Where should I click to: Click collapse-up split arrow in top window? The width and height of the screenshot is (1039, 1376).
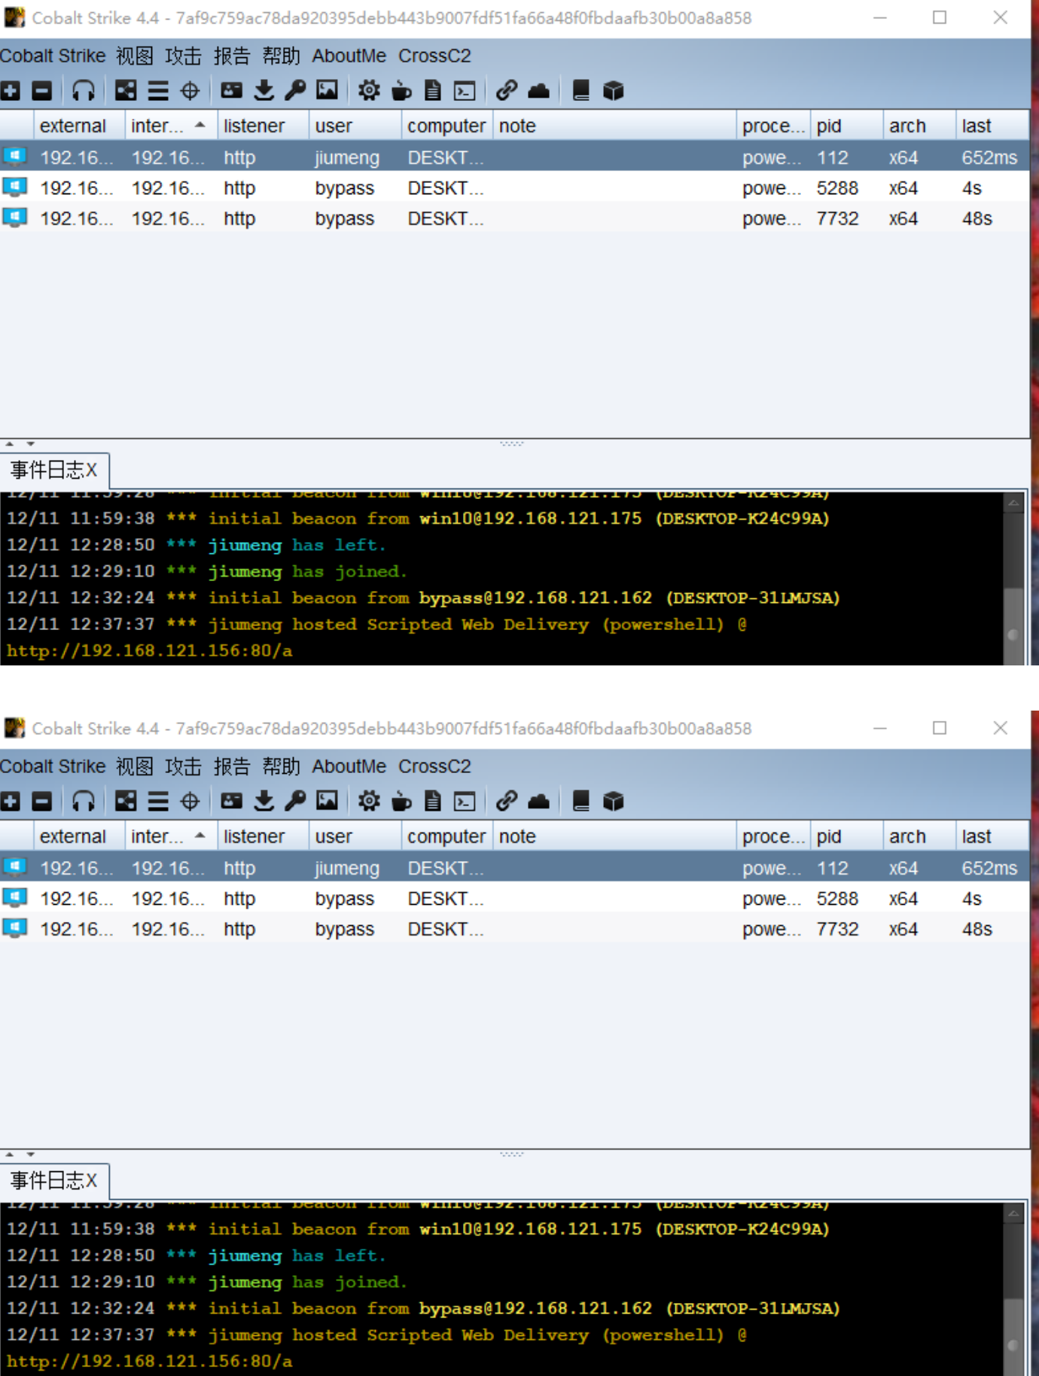click(x=10, y=444)
